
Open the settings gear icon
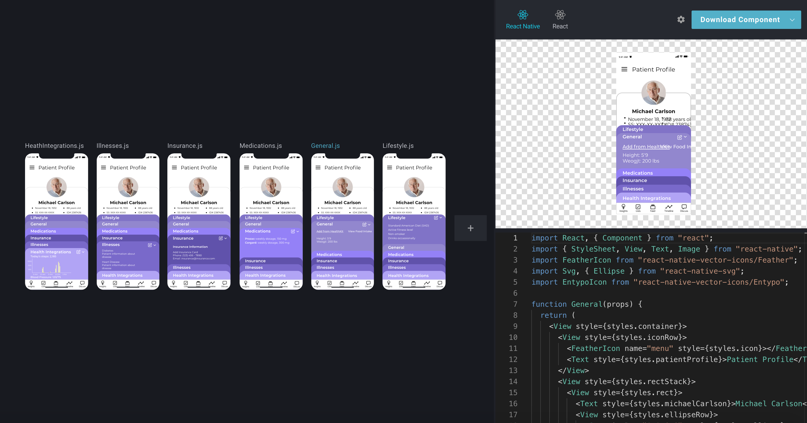click(681, 20)
